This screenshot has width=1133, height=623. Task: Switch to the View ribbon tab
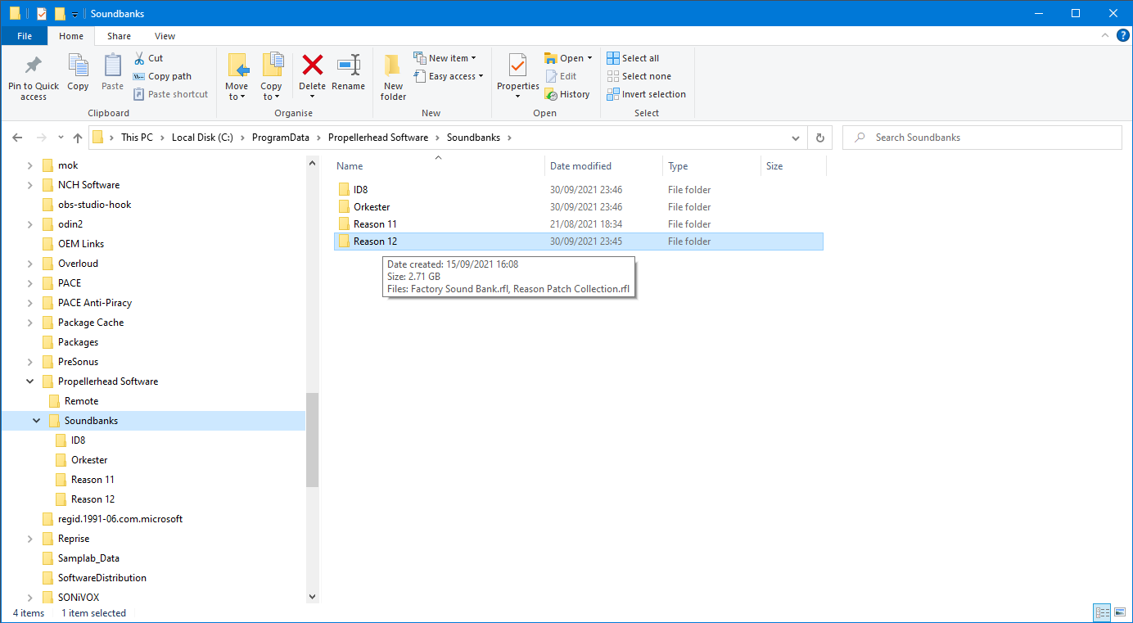pos(165,36)
